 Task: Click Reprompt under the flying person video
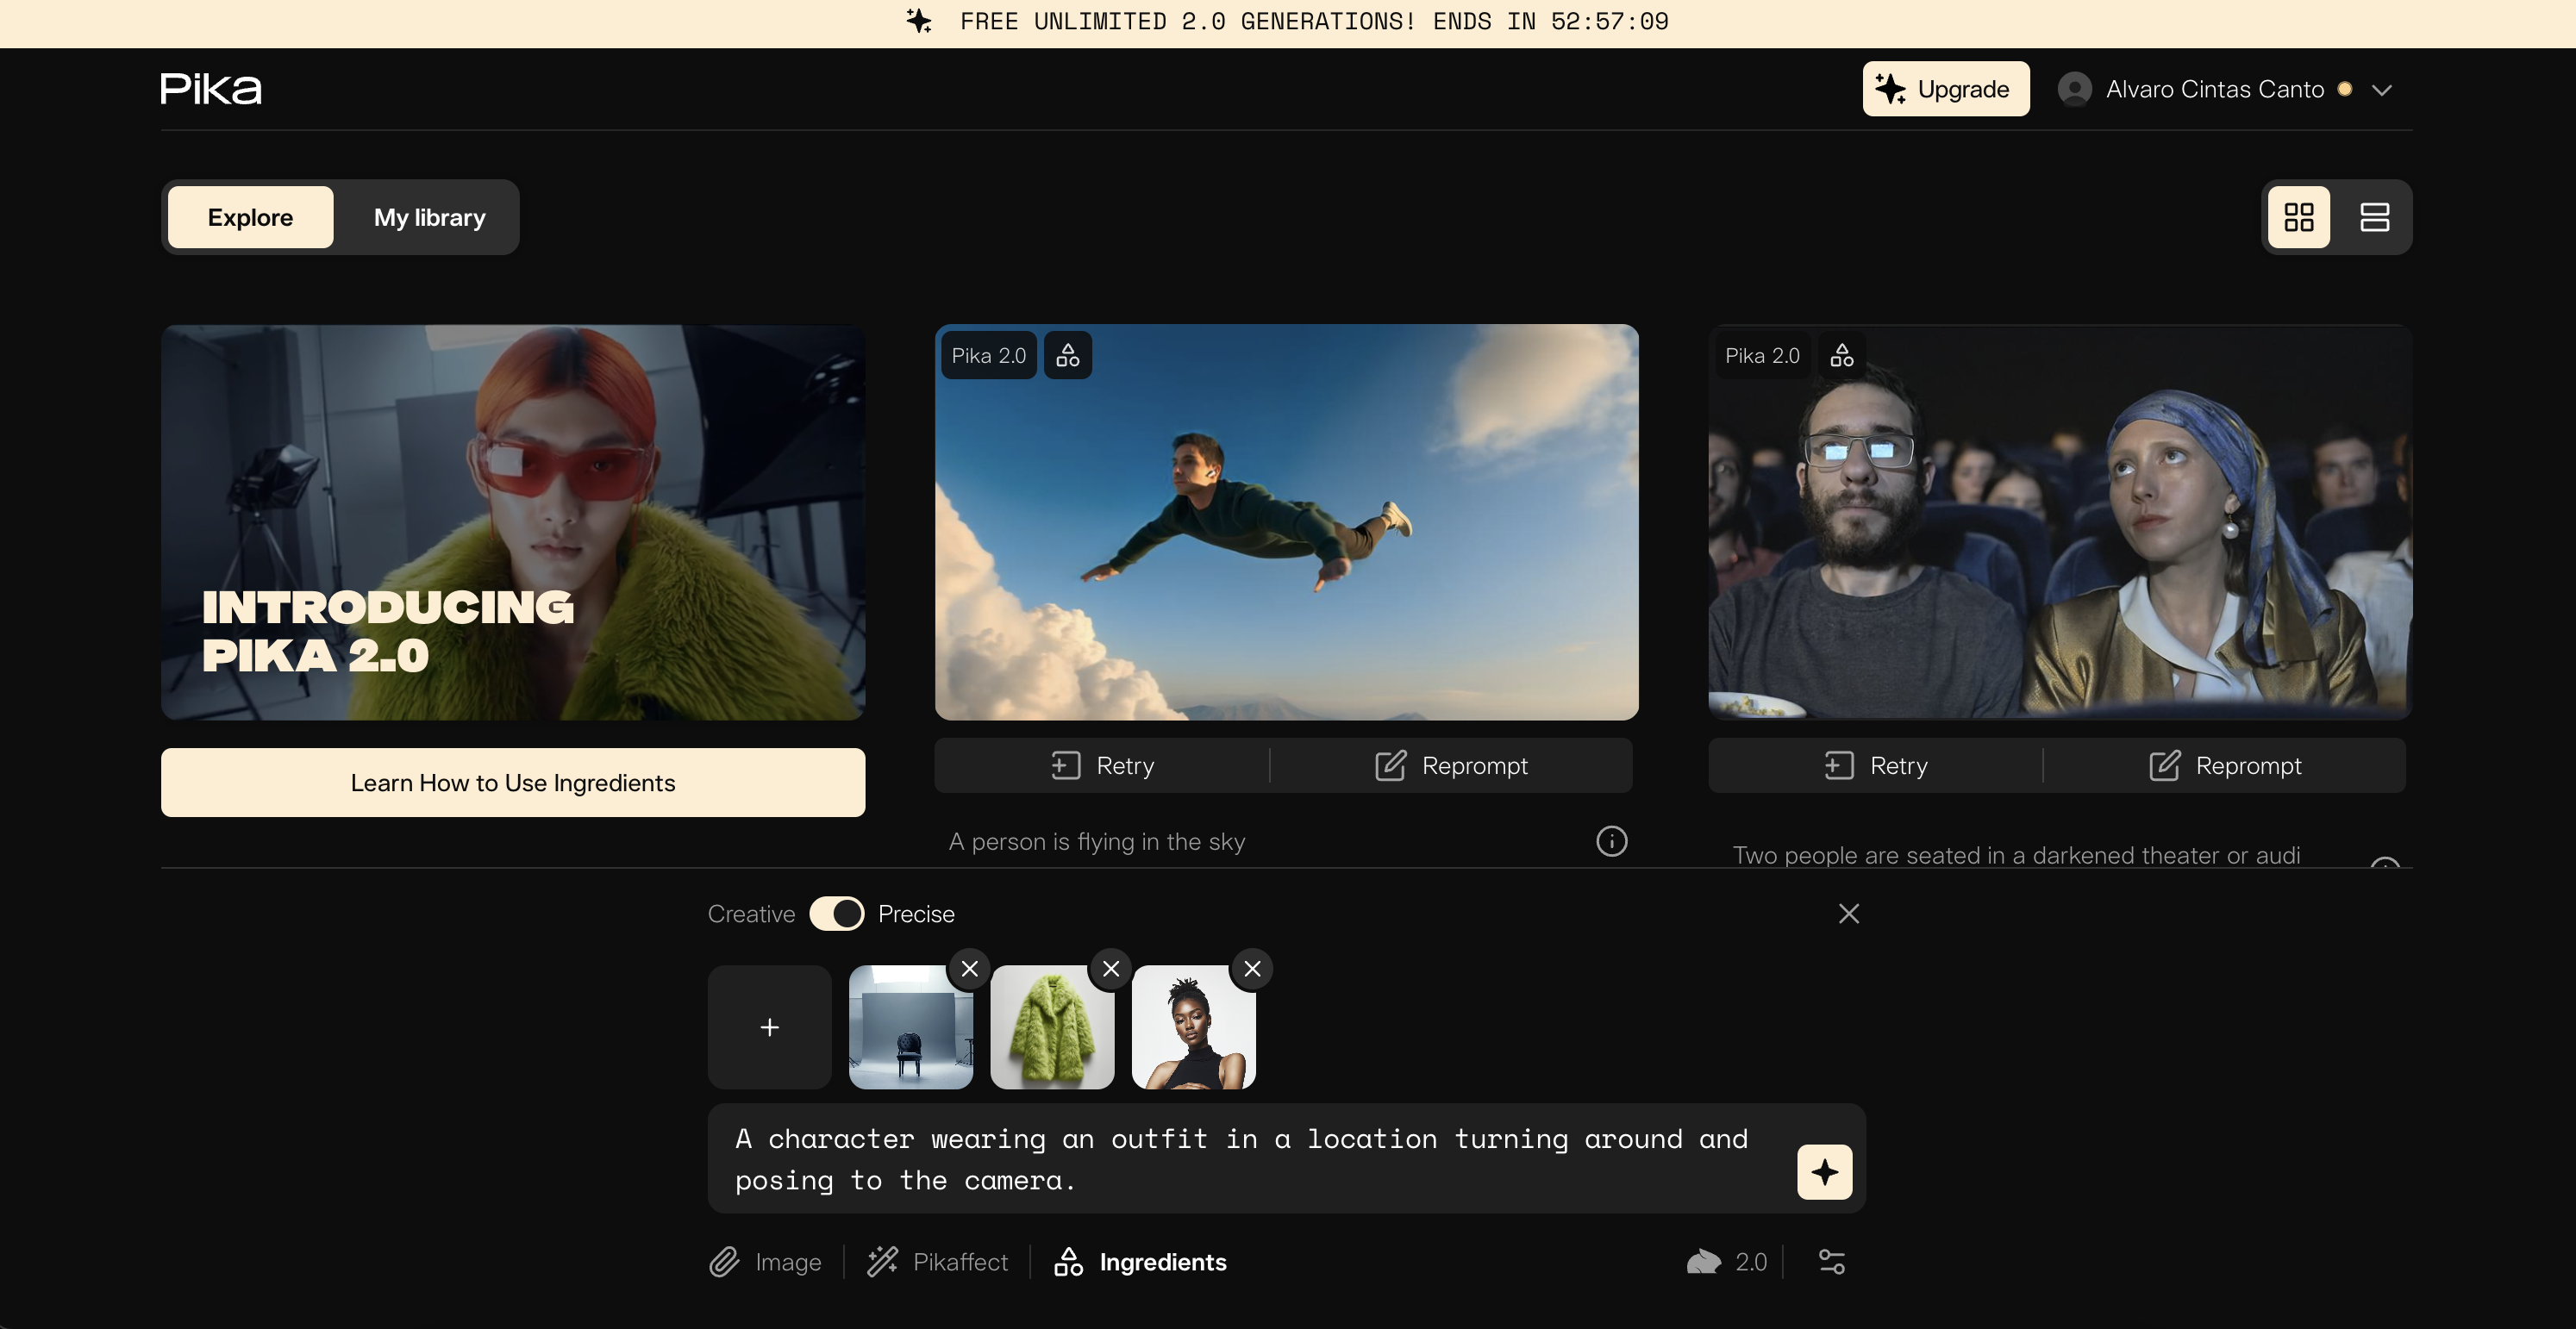click(1451, 766)
